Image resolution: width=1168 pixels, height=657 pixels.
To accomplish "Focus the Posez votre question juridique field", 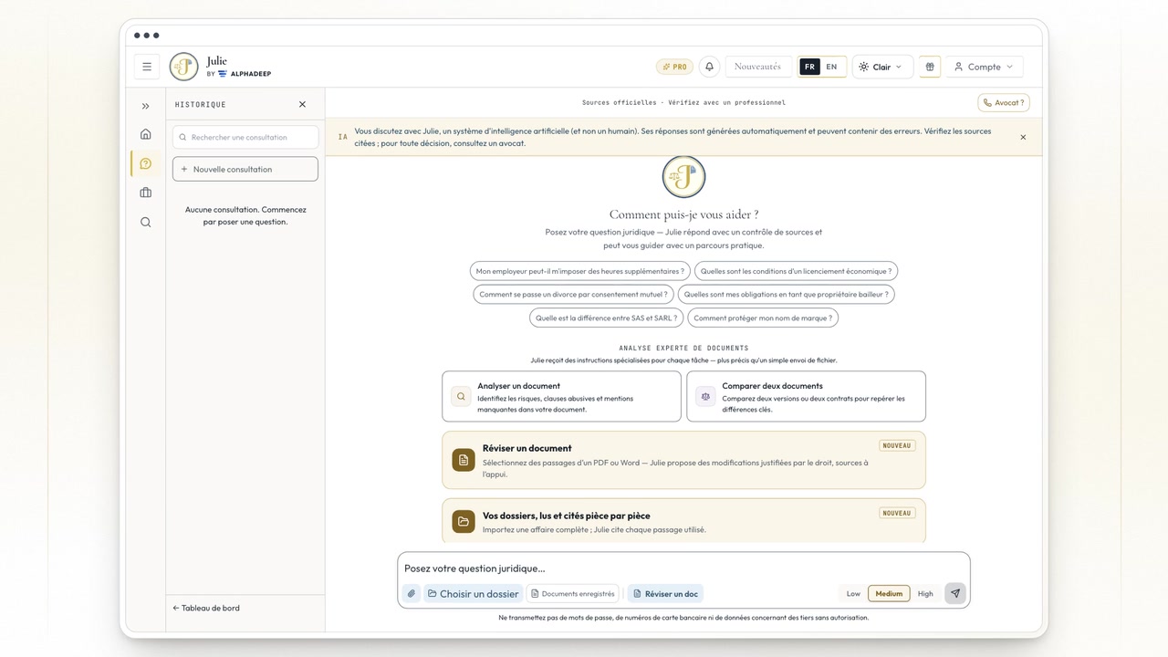I will tap(683, 568).
